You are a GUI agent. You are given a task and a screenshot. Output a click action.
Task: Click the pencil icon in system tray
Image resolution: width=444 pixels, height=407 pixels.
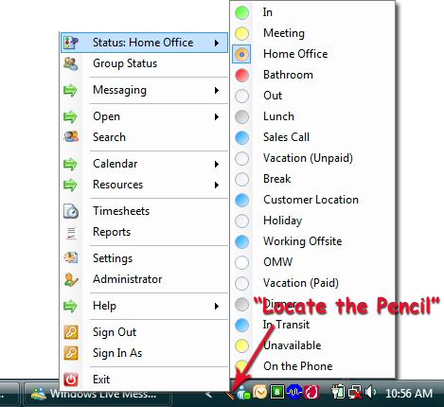229,395
